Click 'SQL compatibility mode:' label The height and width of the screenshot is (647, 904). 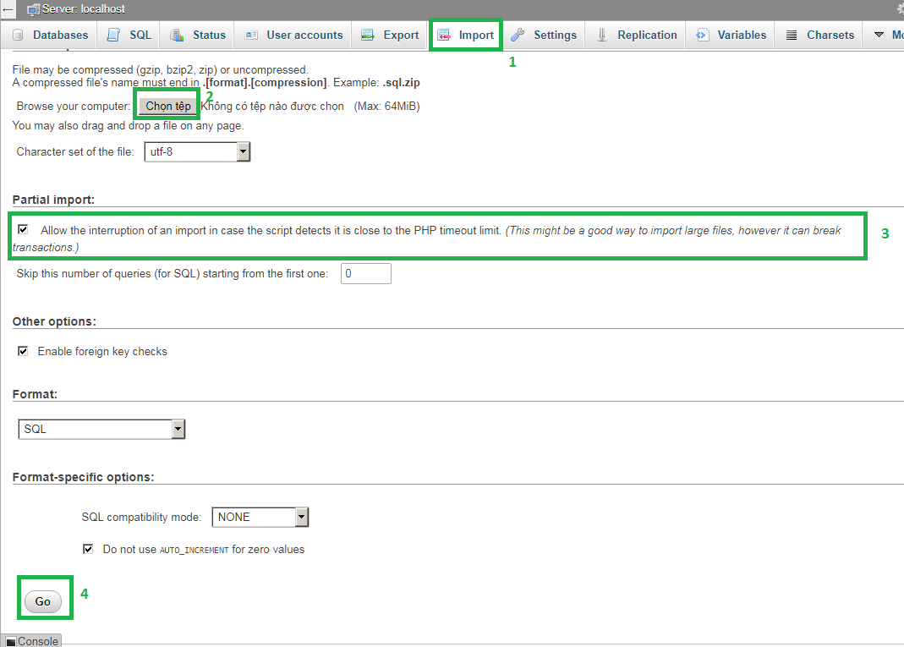tap(141, 518)
